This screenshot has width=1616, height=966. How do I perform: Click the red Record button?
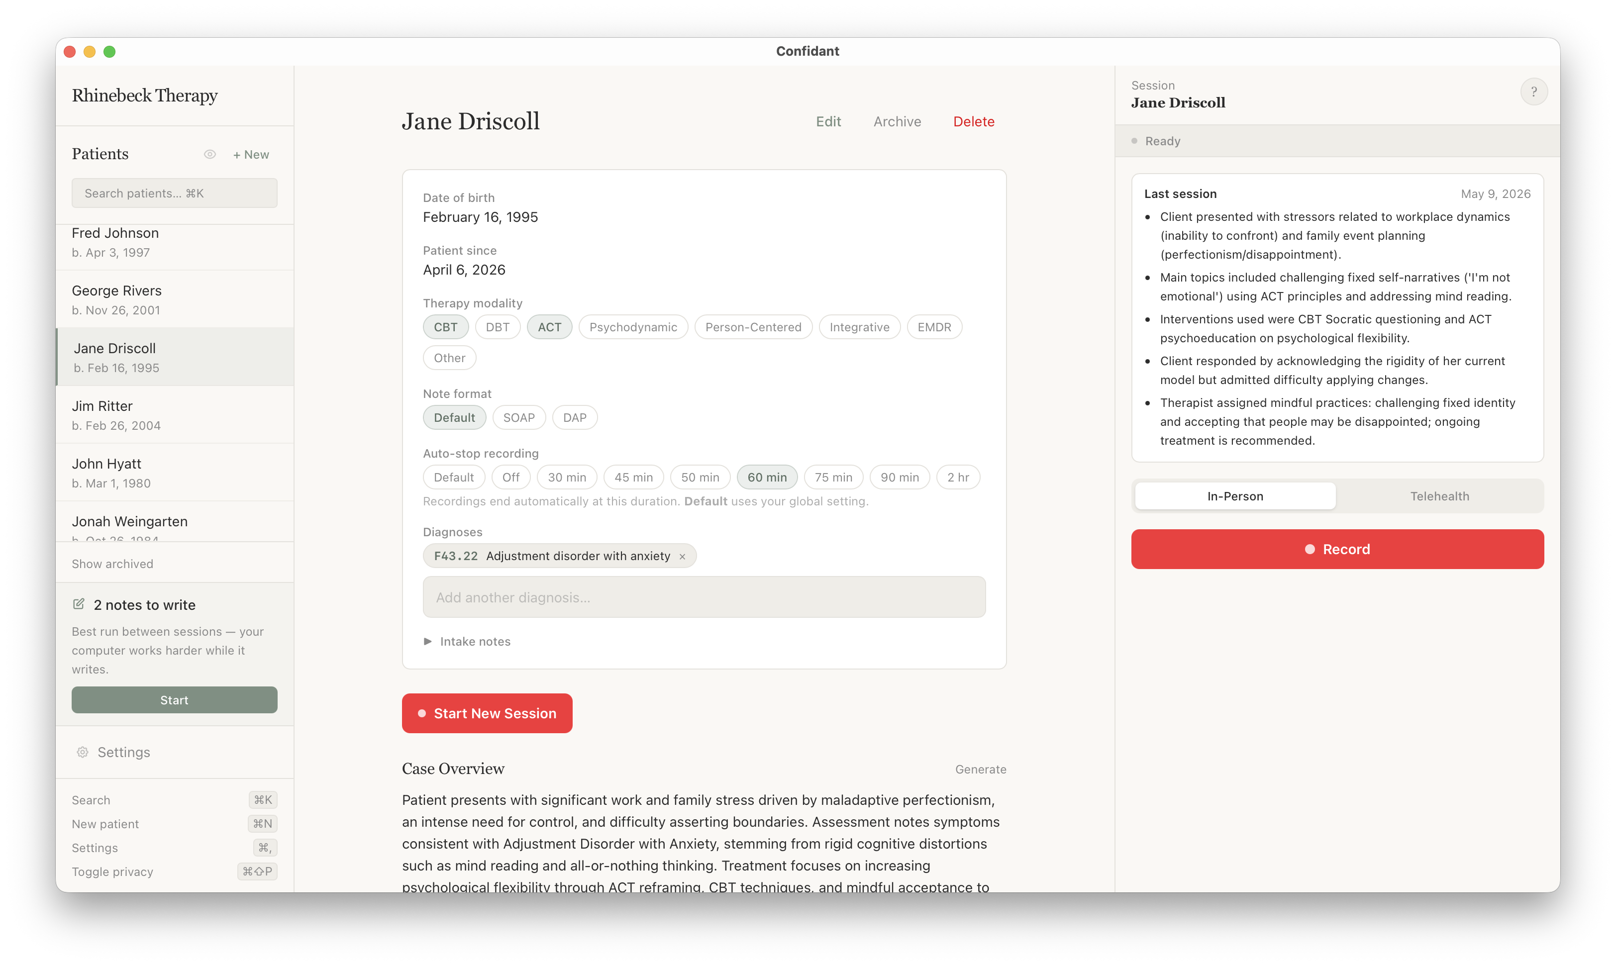[x=1337, y=549]
